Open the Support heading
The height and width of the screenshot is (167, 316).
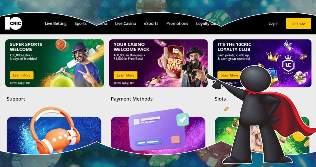16,99
